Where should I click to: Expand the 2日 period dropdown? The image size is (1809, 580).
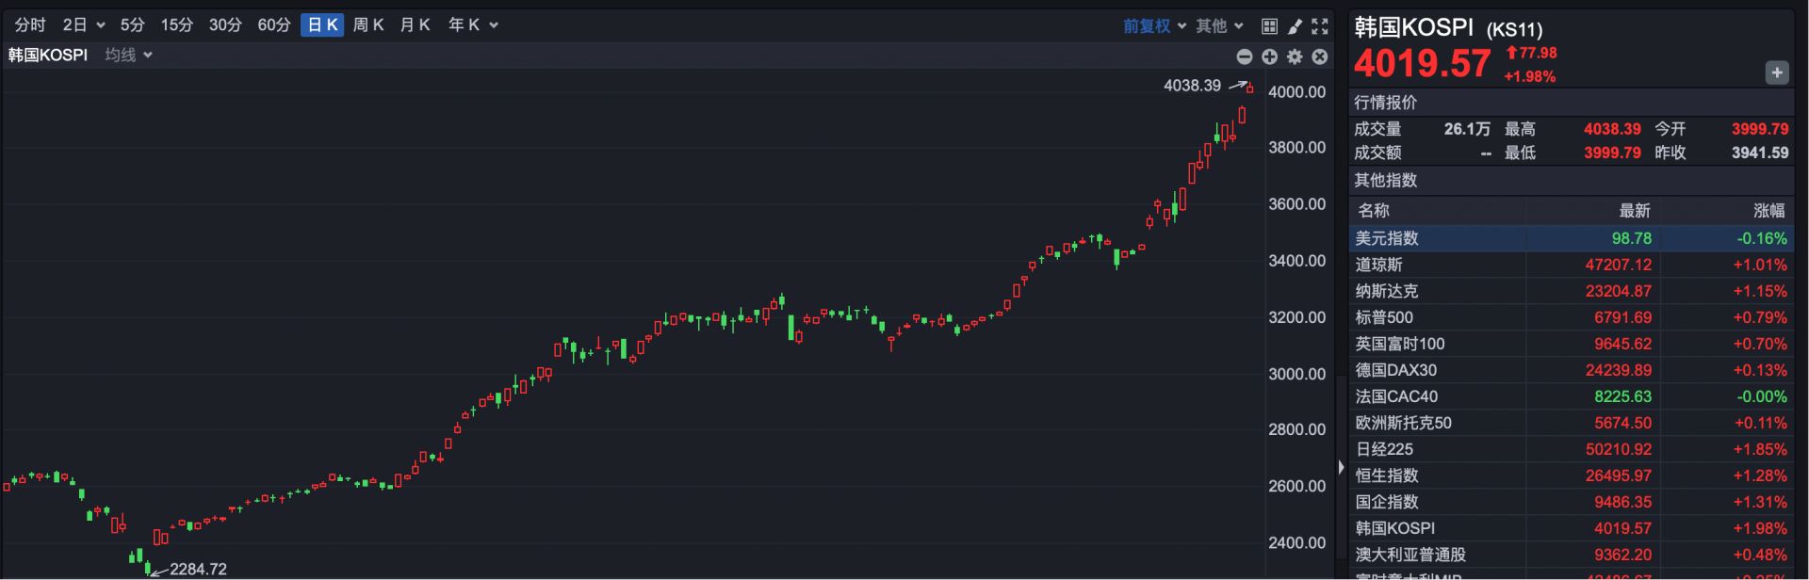point(83,25)
